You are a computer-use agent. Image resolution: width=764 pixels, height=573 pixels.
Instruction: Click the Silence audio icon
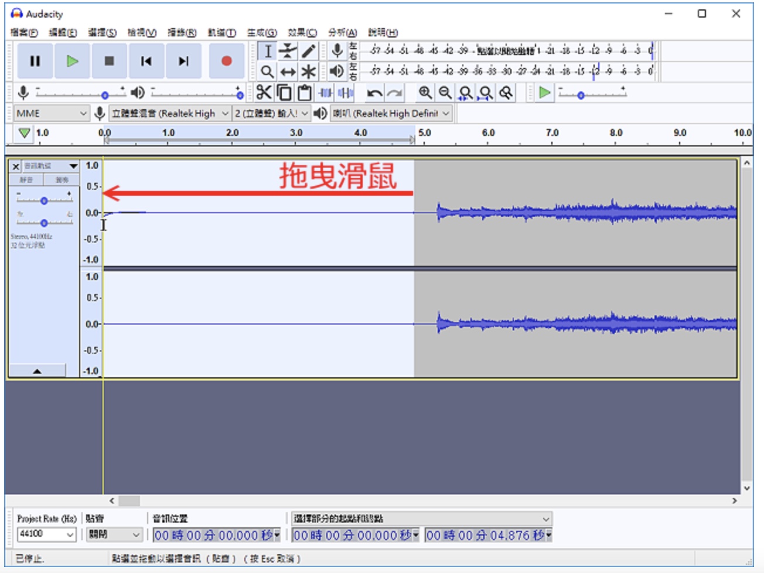click(x=346, y=93)
